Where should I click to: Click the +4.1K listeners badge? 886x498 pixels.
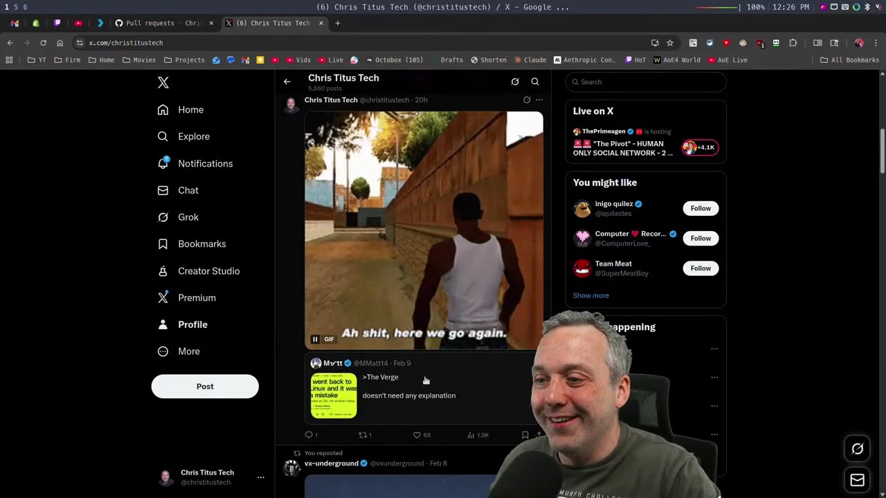[x=700, y=147]
